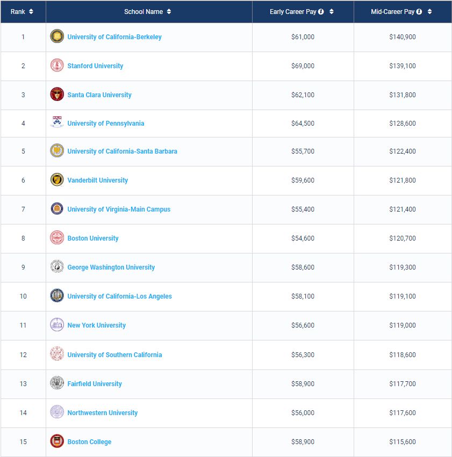The image size is (452, 457).
Task: Click Boston College seal logo
Action: (x=57, y=441)
